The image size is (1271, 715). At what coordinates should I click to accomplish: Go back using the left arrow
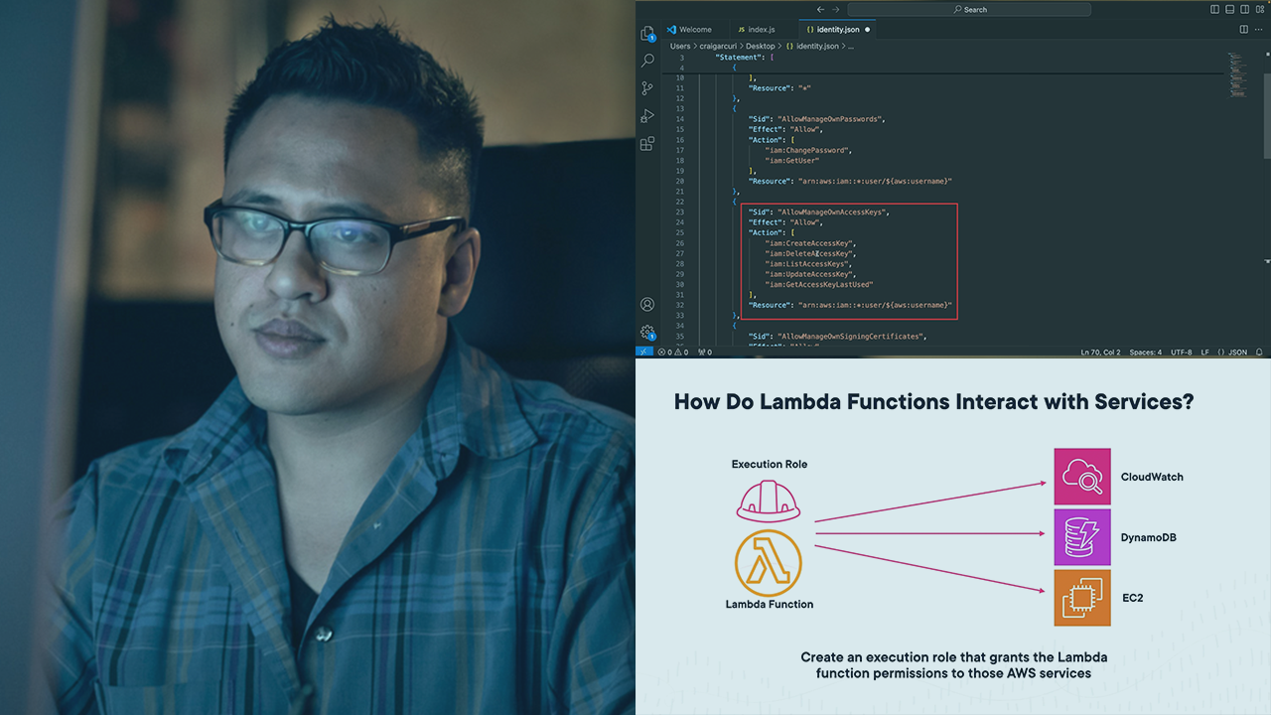point(820,9)
